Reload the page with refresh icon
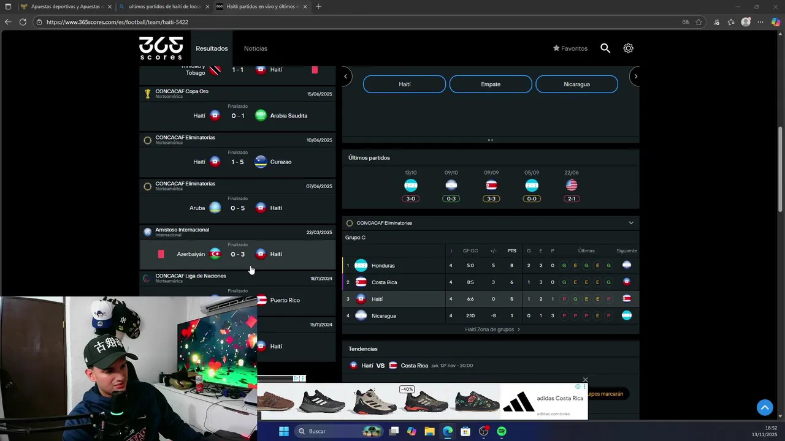 (23, 22)
